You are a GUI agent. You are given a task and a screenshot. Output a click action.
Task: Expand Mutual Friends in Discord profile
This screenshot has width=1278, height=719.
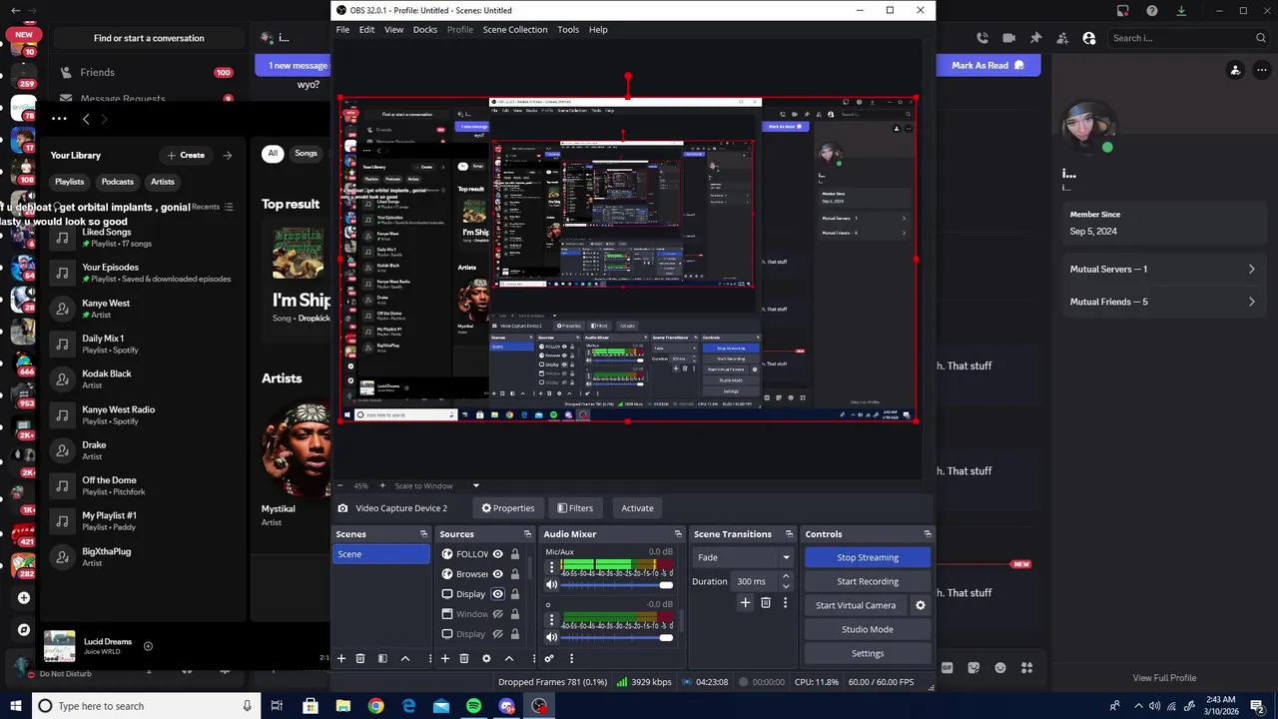tap(1163, 302)
